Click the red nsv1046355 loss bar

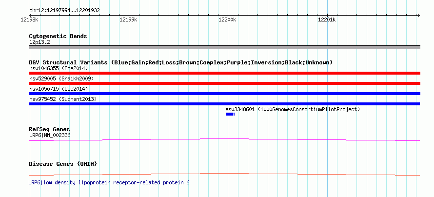(225, 73)
